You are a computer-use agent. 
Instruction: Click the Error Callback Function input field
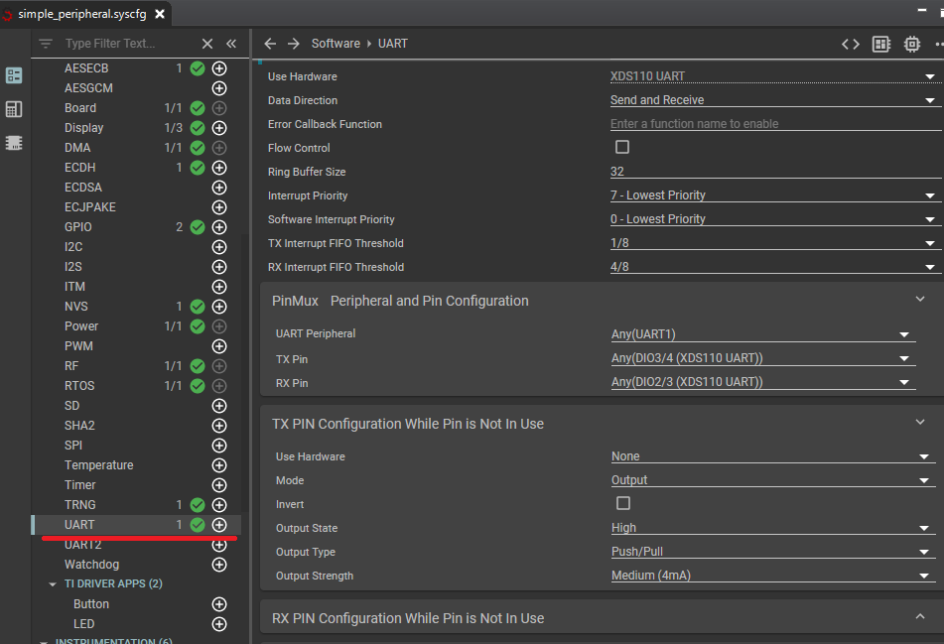click(x=774, y=124)
